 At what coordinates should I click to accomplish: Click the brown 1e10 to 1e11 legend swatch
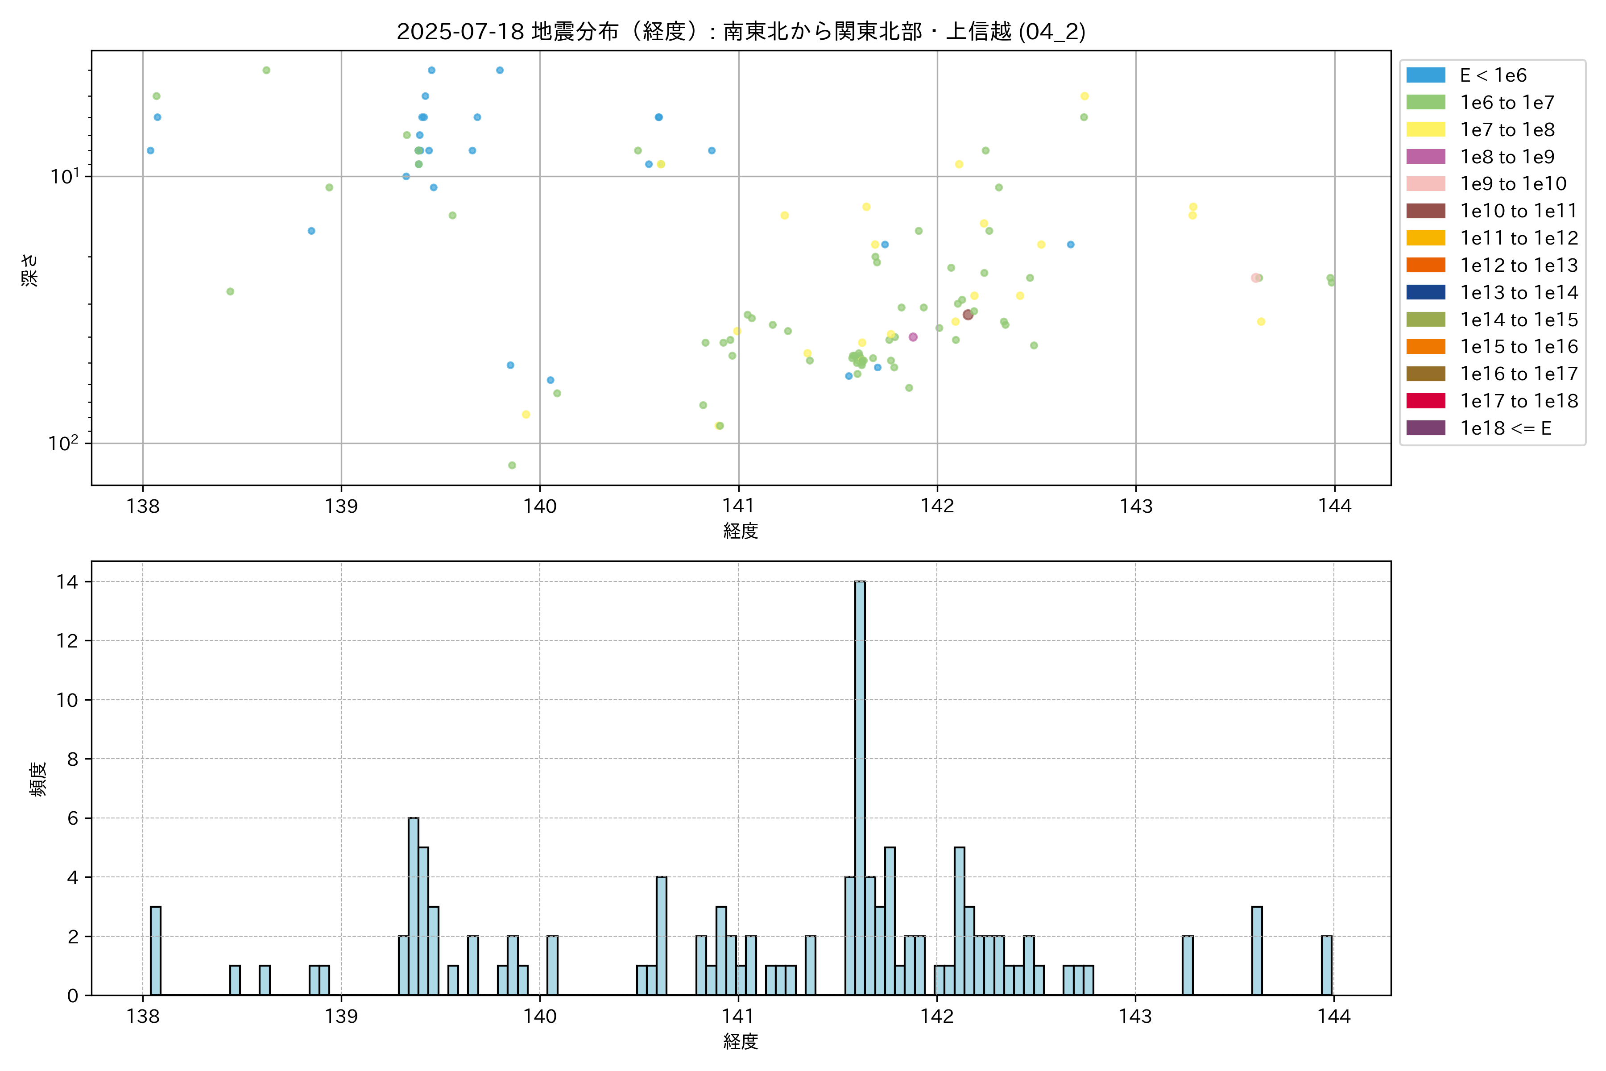pos(1425,211)
